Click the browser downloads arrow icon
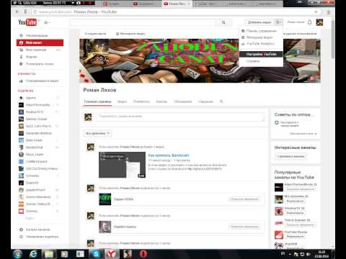Screen dimensions: 346x259 pos(328,12)
